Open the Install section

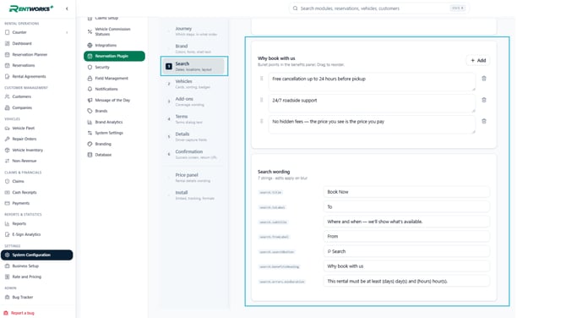click(x=194, y=195)
